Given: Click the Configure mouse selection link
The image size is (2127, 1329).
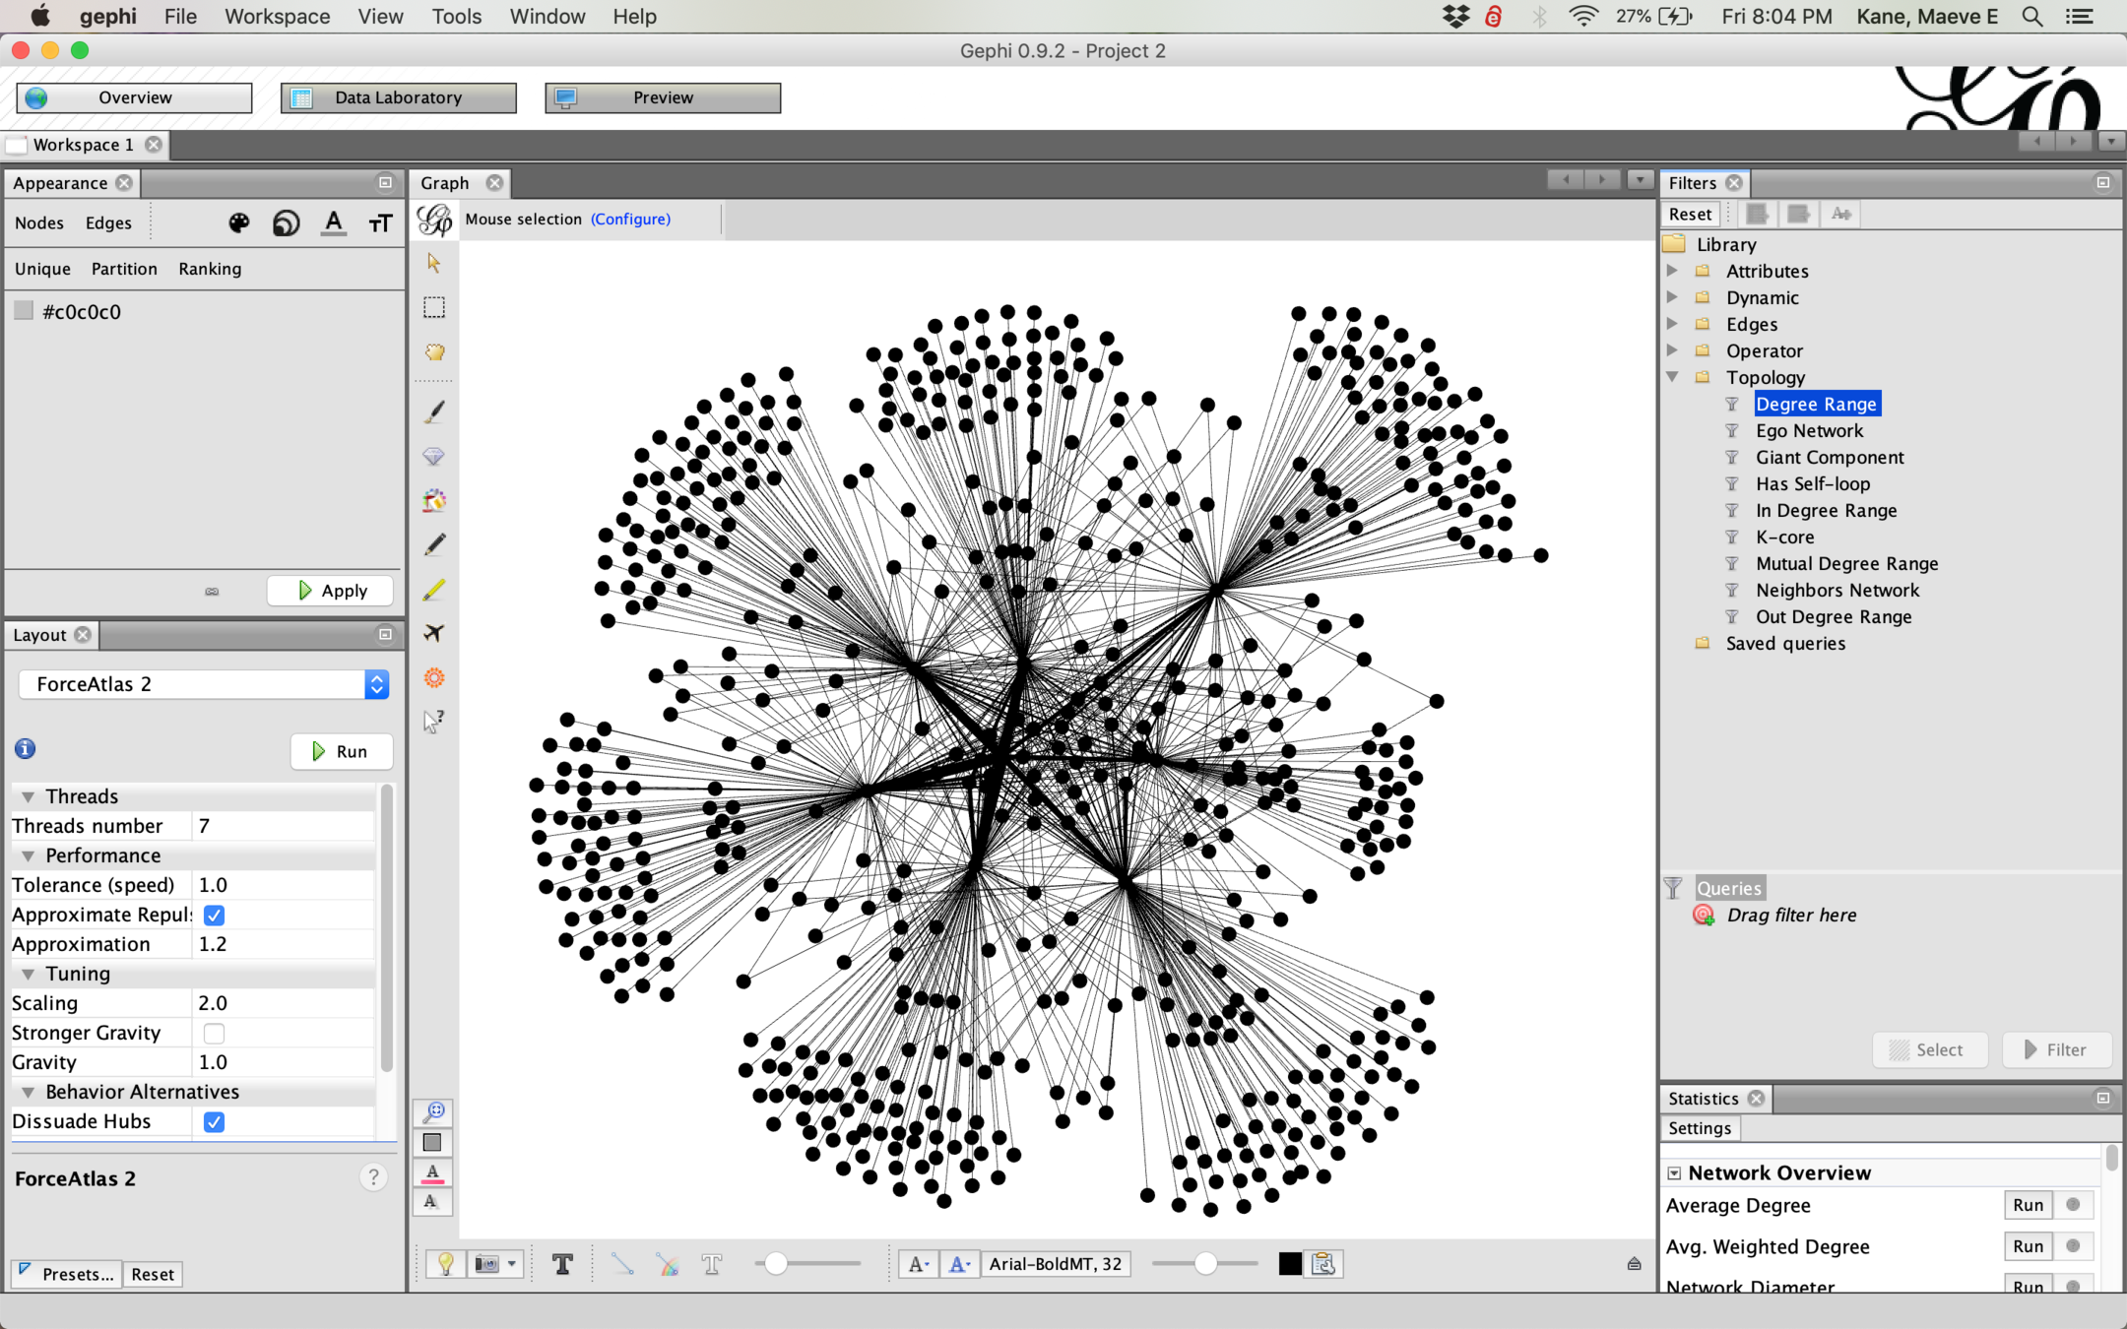Looking at the screenshot, I should (630, 219).
